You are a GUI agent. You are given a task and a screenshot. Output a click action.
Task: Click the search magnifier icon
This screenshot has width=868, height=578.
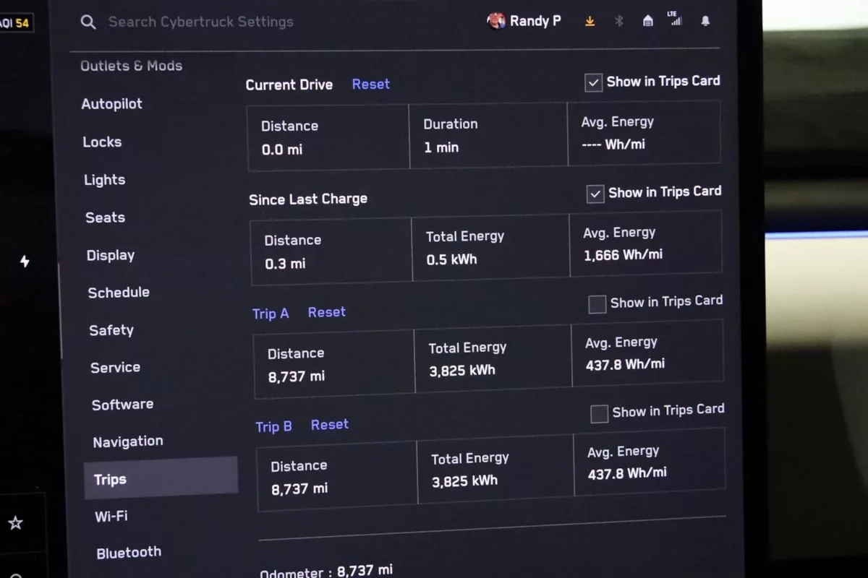click(x=88, y=22)
